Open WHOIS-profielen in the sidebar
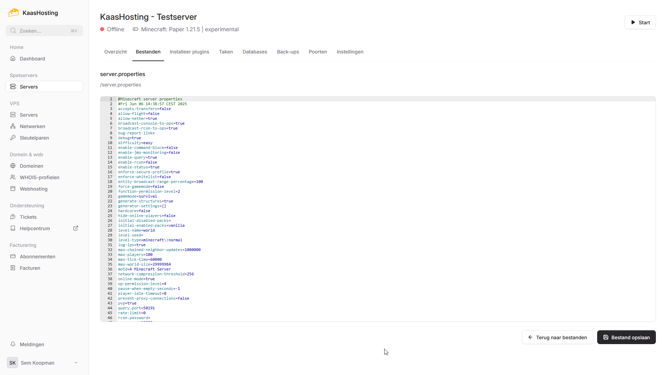667x375 pixels. click(39, 177)
